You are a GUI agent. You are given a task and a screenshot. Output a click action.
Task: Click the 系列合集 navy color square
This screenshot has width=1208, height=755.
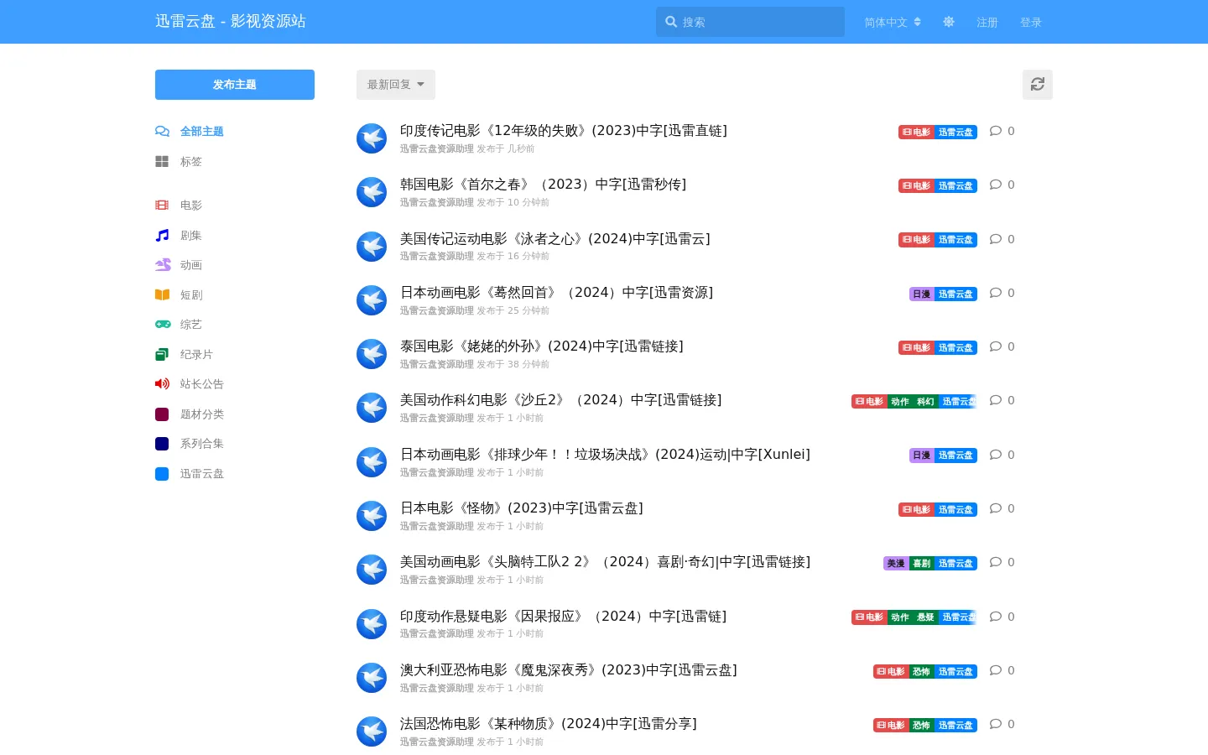point(162,444)
